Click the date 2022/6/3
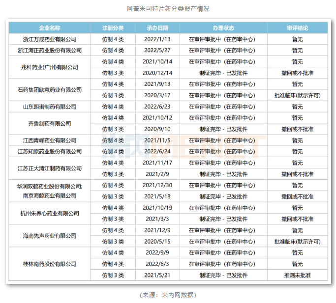The width and height of the screenshot is (336, 303). pos(157,264)
